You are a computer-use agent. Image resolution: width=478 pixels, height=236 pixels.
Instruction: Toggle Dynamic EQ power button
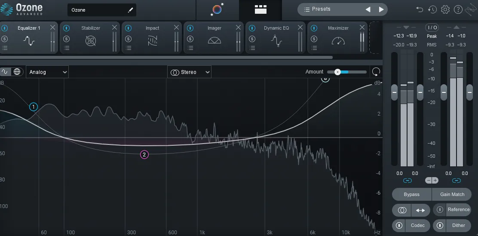click(252, 28)
